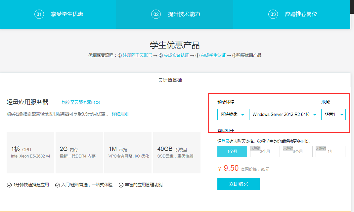Open the 享受学生优惠 tab
The height and width of the screenshot is (212, 354).
point(58,14)
